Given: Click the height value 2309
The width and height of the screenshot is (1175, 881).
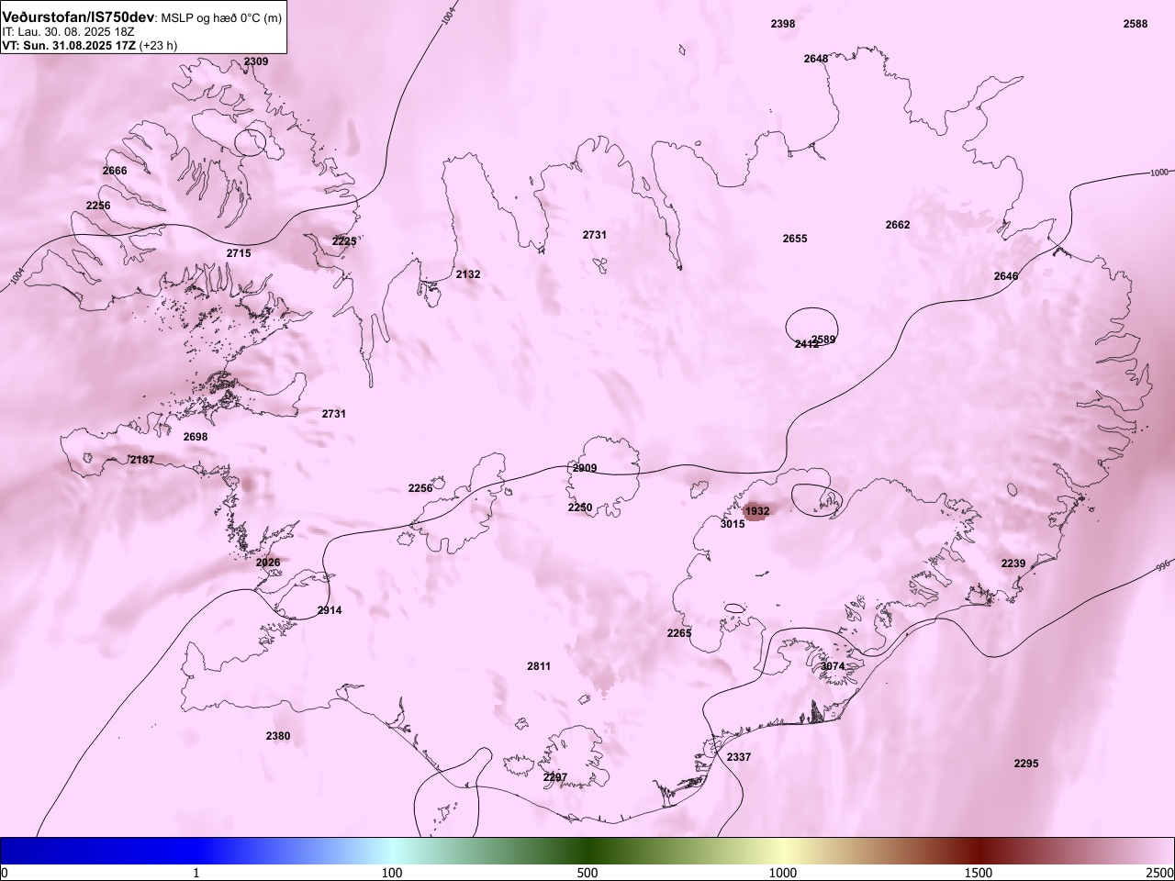Looking at the screenshot, I should pos(256,61).
